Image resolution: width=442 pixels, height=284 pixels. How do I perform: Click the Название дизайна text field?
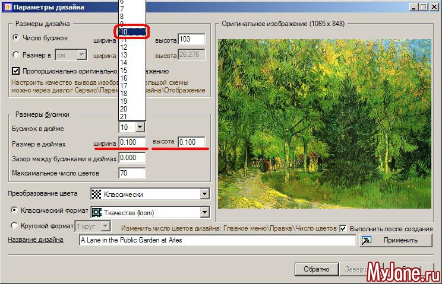(217, 240)
